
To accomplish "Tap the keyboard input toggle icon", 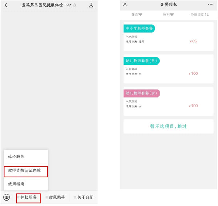I will (7, 197).
